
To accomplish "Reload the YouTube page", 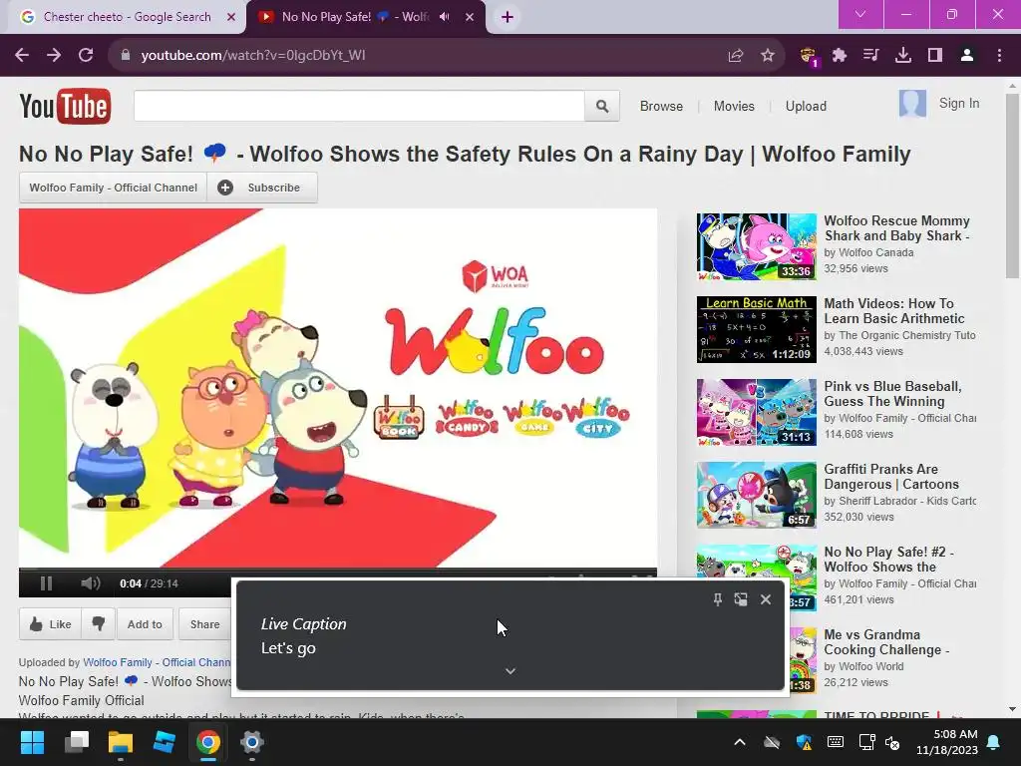I will click(x=86, y=56).
